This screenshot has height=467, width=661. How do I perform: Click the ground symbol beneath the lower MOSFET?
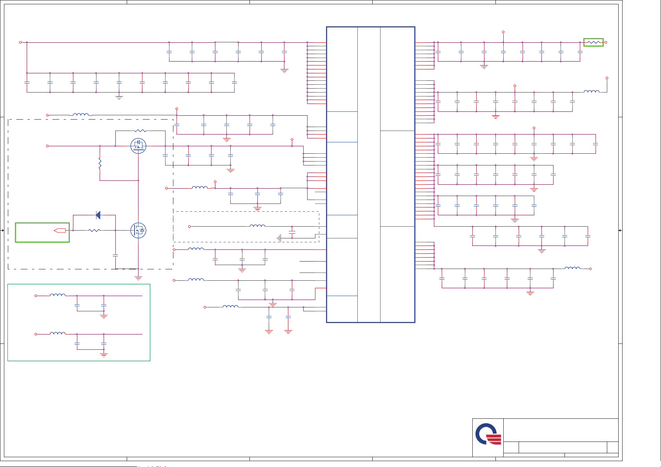pyautogui.click(x=138, y=278)
